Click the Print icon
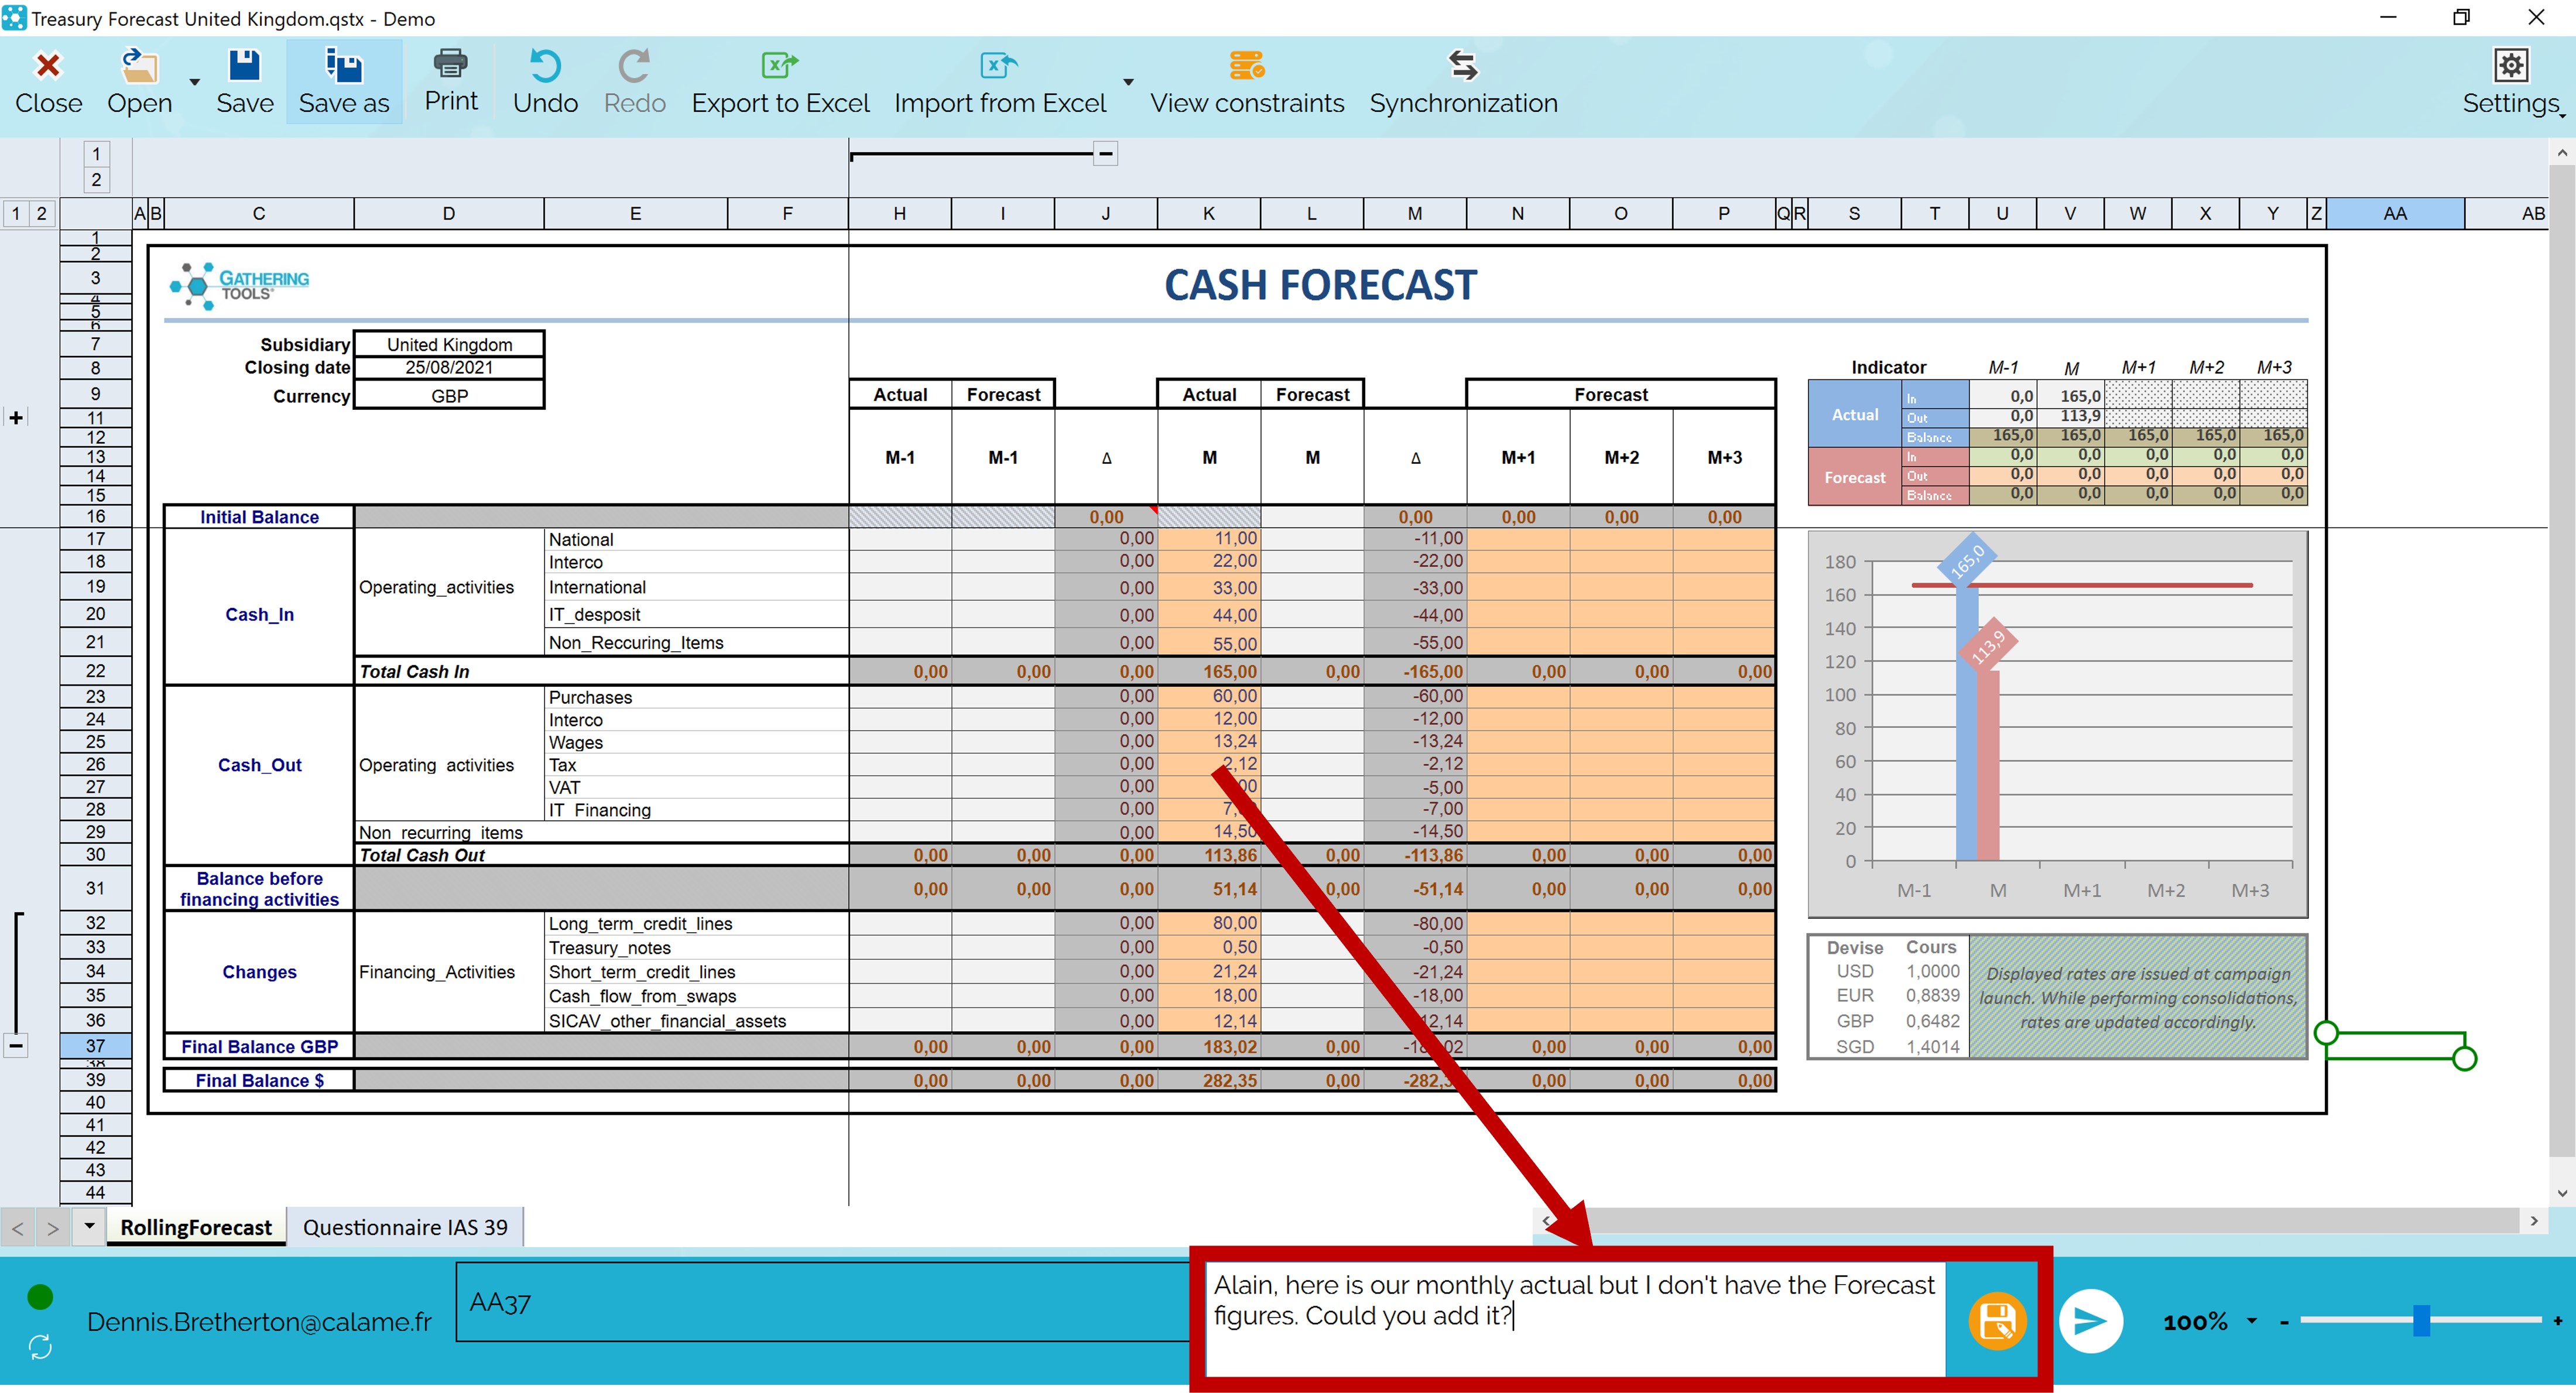Screen dimensions: 2576x1393 tap(450, 65)
